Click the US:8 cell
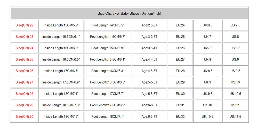Screen dimensions: 258x126 pyautogui.click(x=235, y=37)
